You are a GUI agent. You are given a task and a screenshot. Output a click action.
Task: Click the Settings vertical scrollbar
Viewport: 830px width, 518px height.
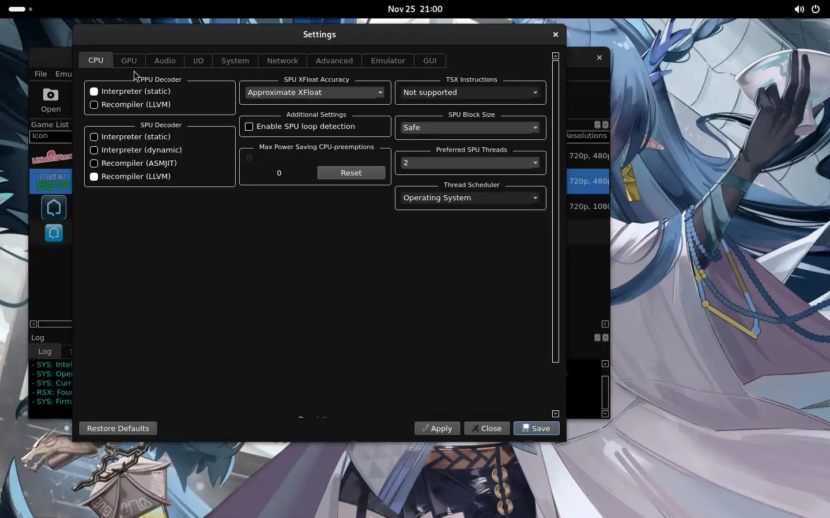(x=556, y=211)
